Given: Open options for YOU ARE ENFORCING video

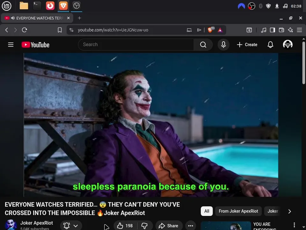Looking at the screenshot, I should tap(294, 225).
